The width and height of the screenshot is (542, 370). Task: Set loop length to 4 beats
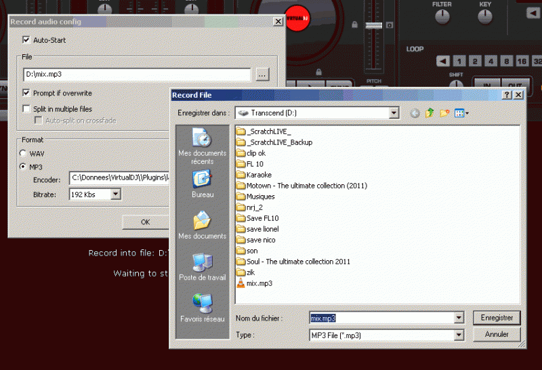coord(491,61)
